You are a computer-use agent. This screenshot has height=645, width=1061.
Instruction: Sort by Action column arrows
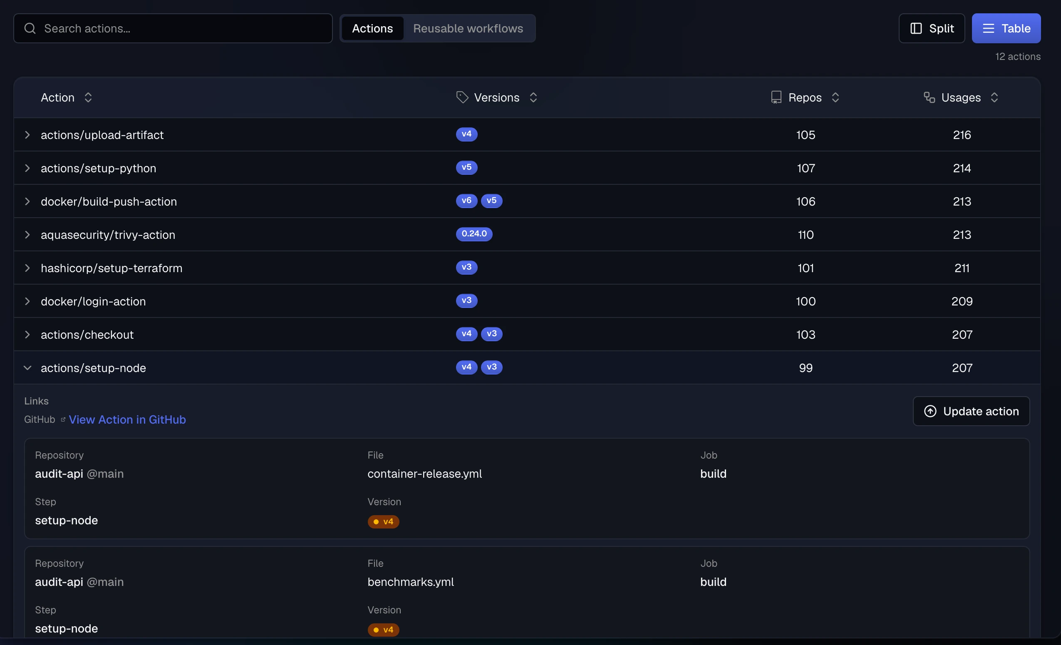click(x=88, y=97)
